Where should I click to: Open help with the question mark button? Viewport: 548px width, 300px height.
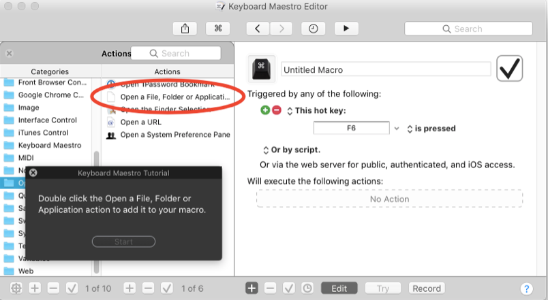tap(526, 288)
